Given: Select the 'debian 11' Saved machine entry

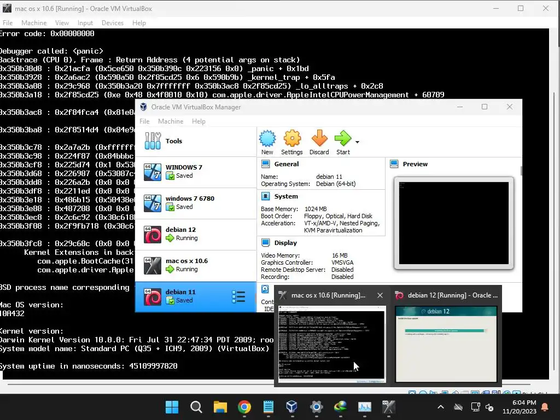Looking at the screenshot, I should [196, 296].
